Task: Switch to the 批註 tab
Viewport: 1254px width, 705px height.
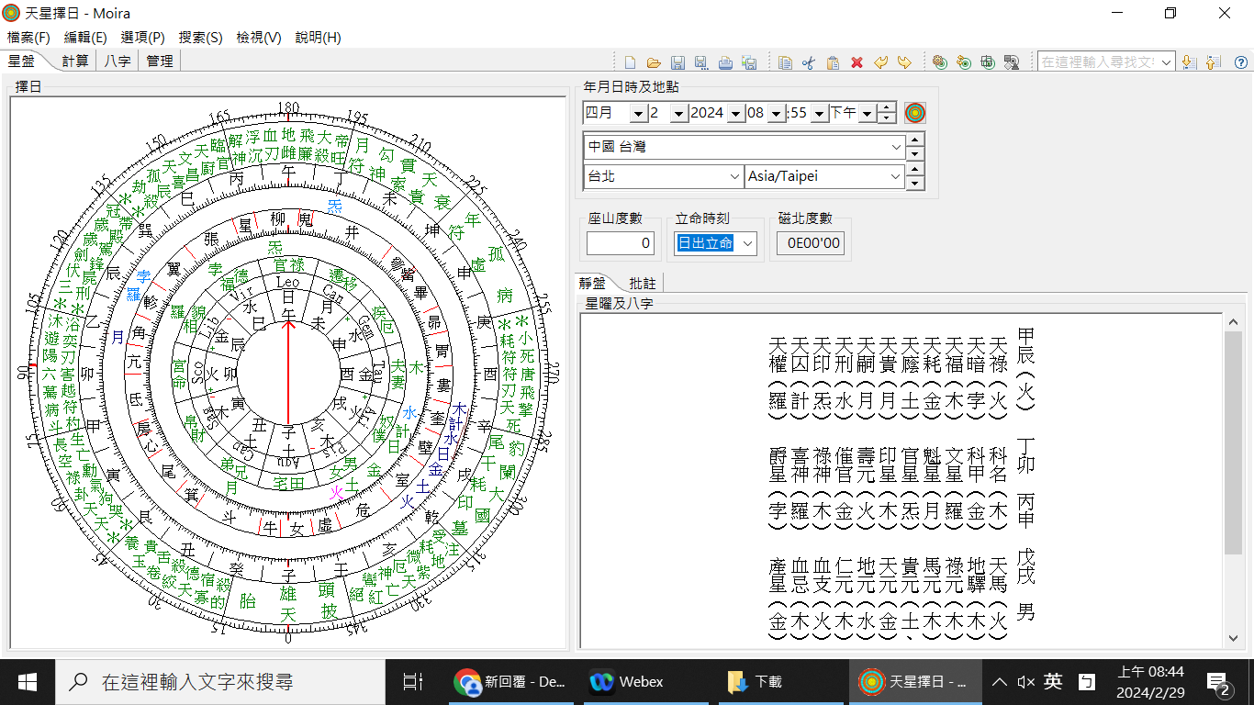Action: tap(643, 283)
